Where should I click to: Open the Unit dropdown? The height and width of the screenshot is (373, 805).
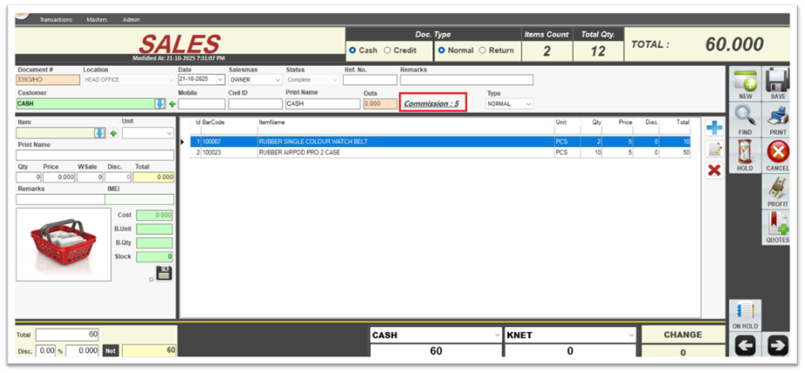pos(170,133)
